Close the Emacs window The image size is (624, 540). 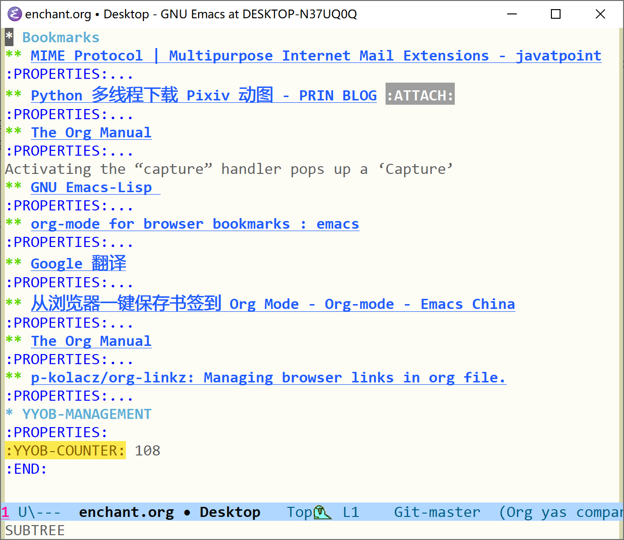tap(600, 14)
